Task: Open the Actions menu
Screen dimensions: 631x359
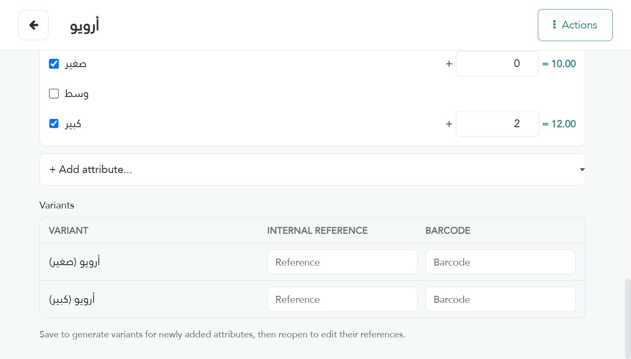Action: [575, 25]
